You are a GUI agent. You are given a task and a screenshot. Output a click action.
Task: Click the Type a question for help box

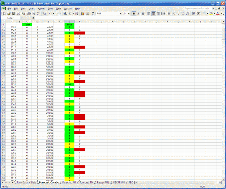(x=198, y=9)
